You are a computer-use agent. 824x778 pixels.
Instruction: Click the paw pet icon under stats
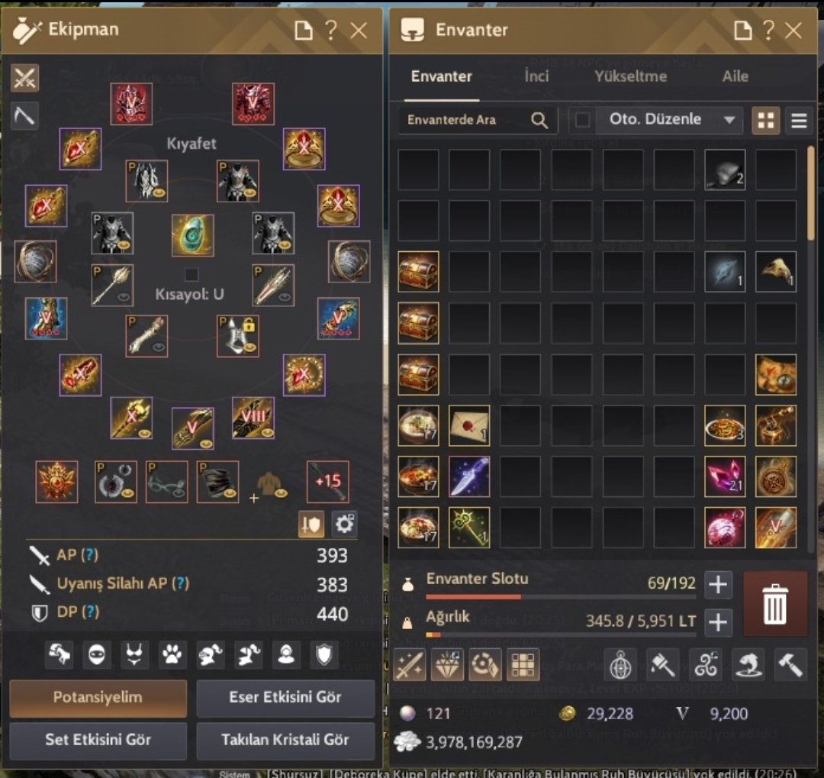click(x=172, y=655)
